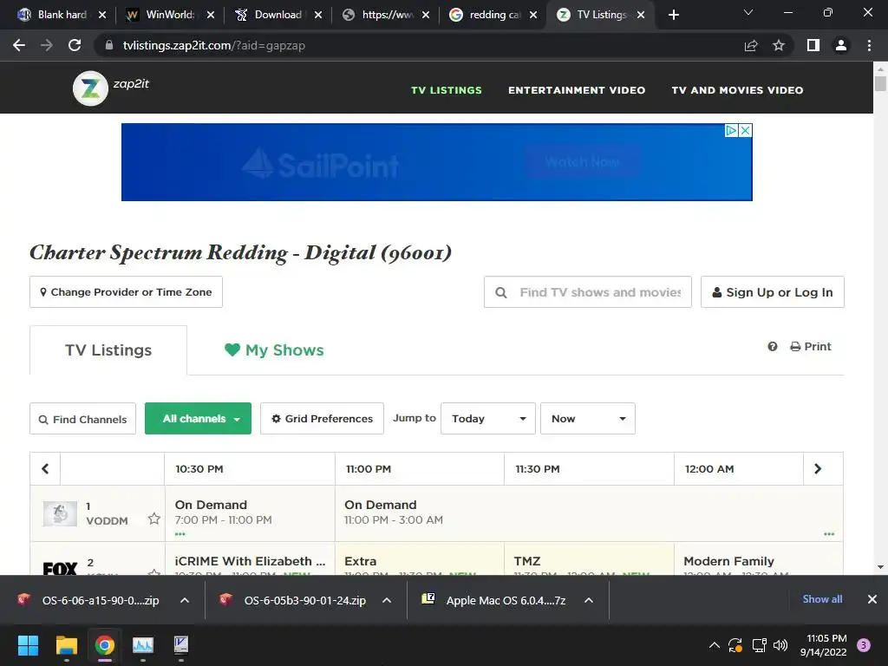
Task: Open Windows Start menu
Action: coord(28,645)
